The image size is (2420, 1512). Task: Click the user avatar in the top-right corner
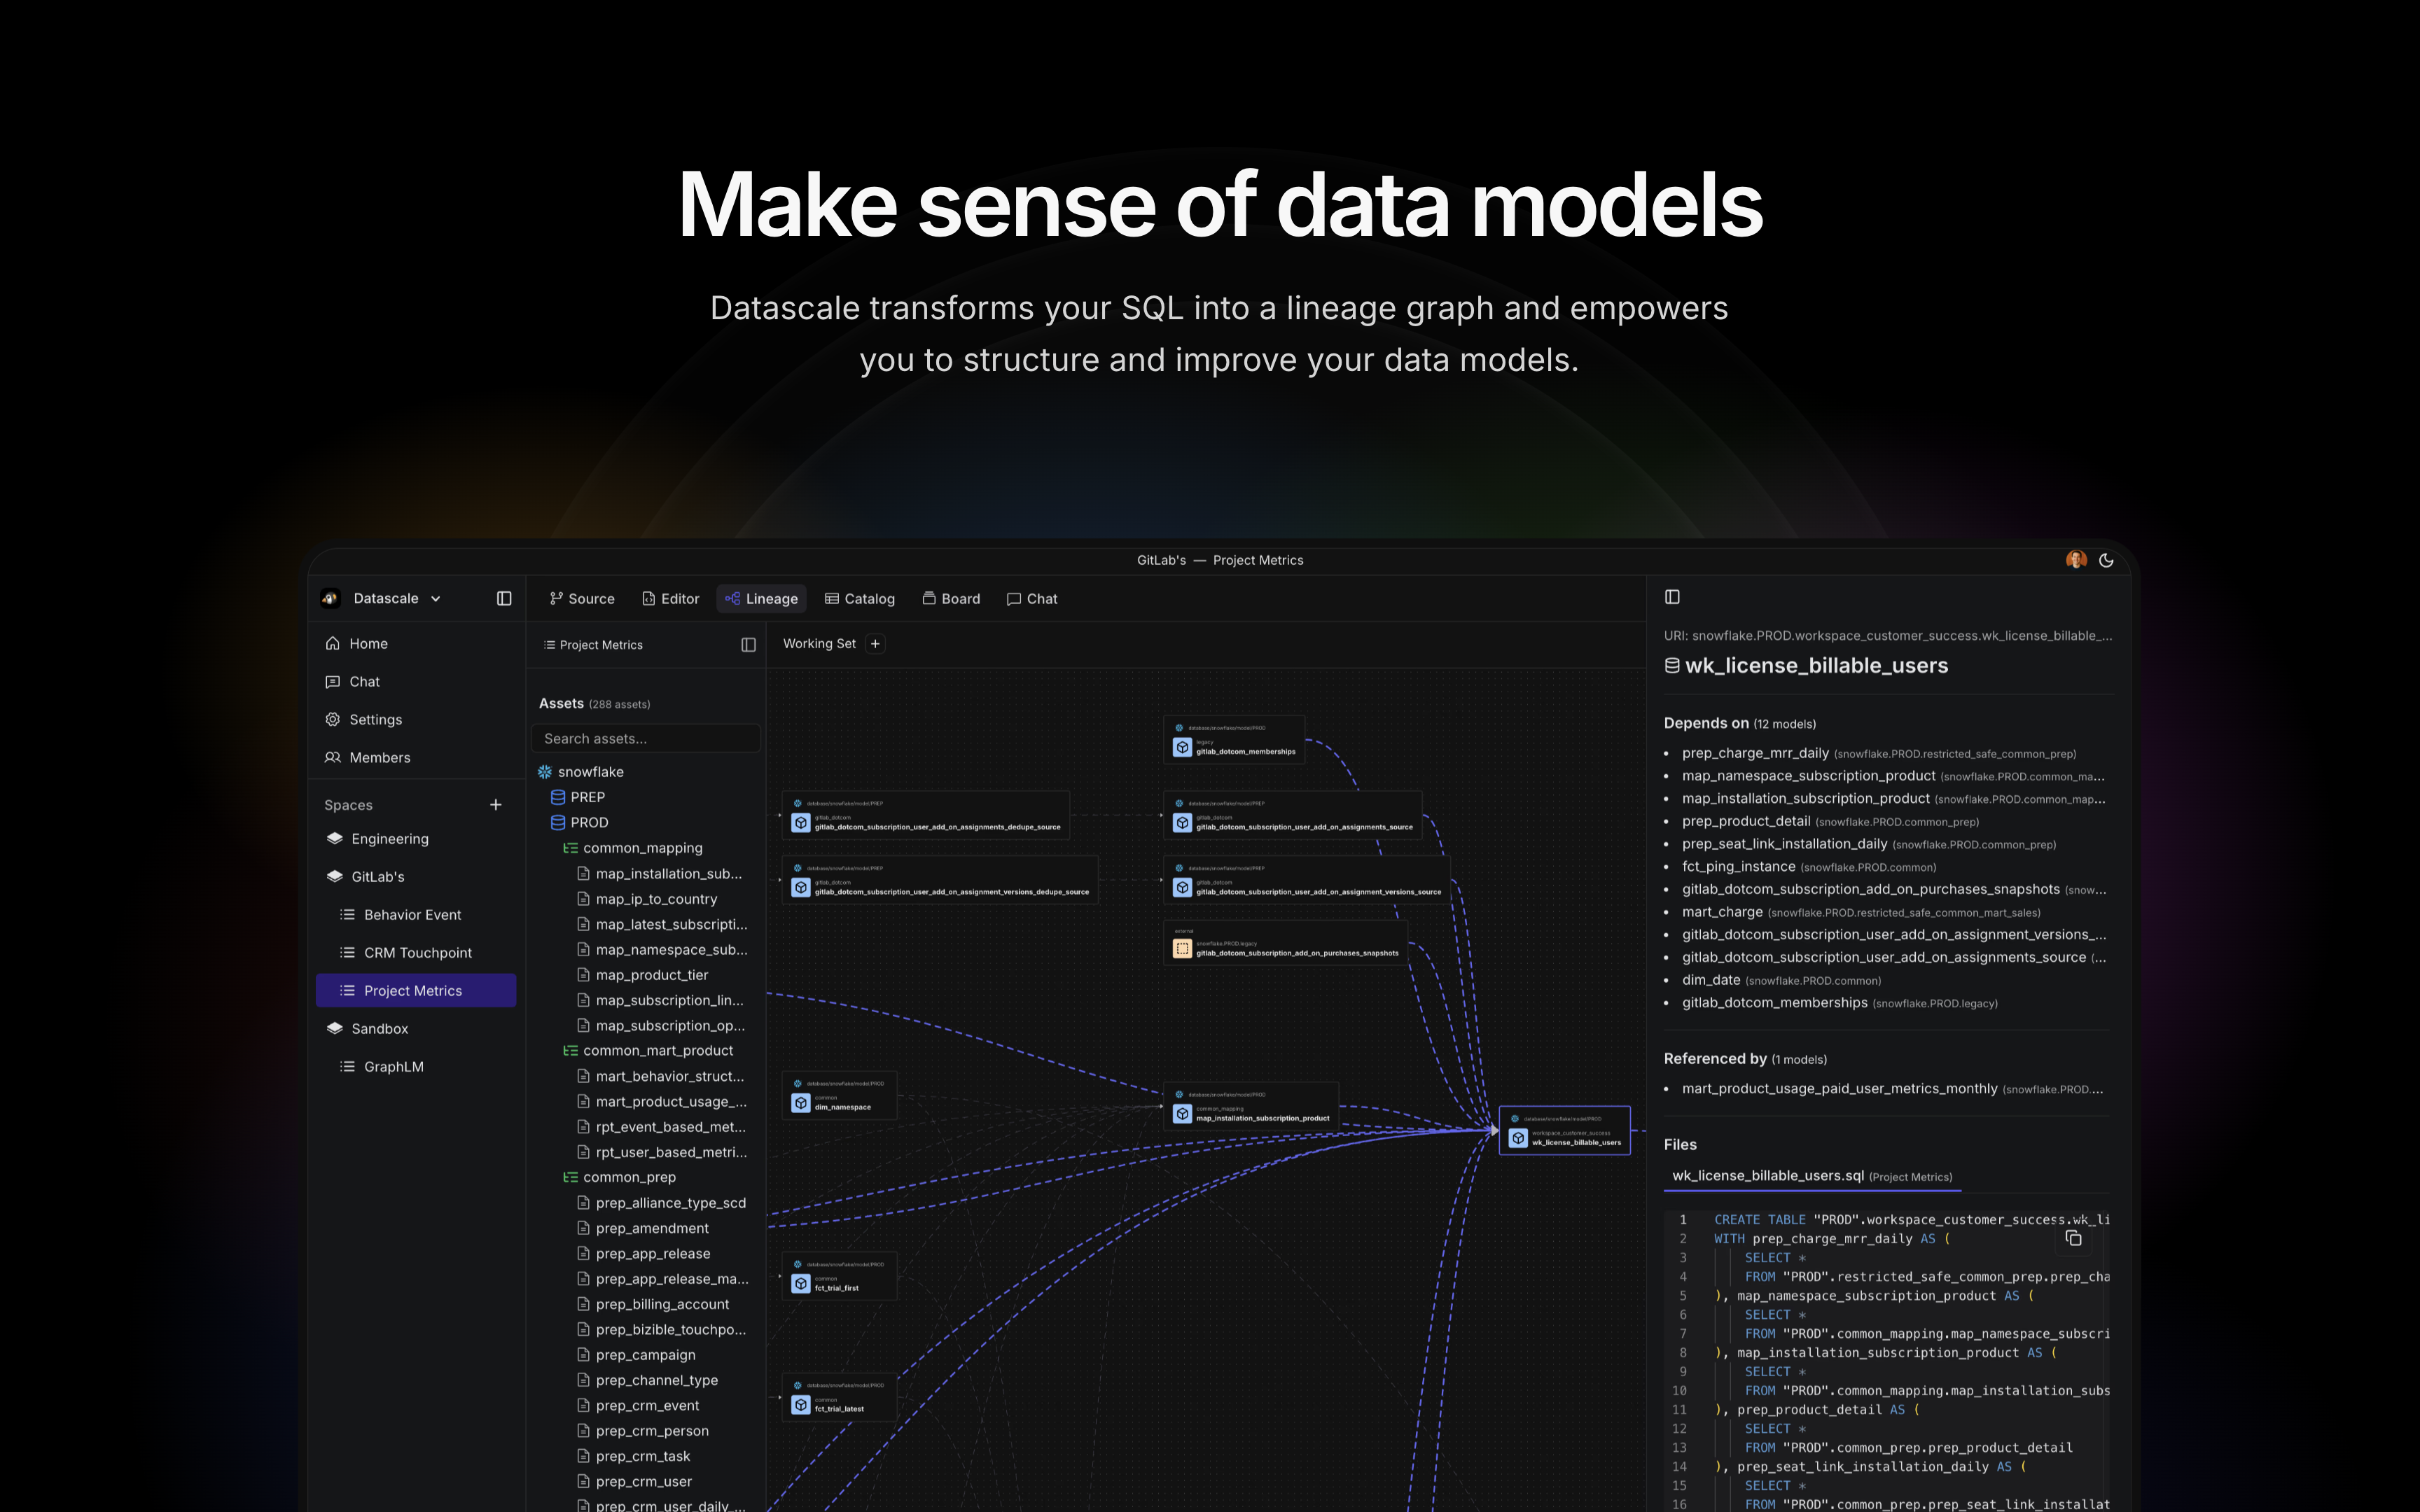[2076, 560]
